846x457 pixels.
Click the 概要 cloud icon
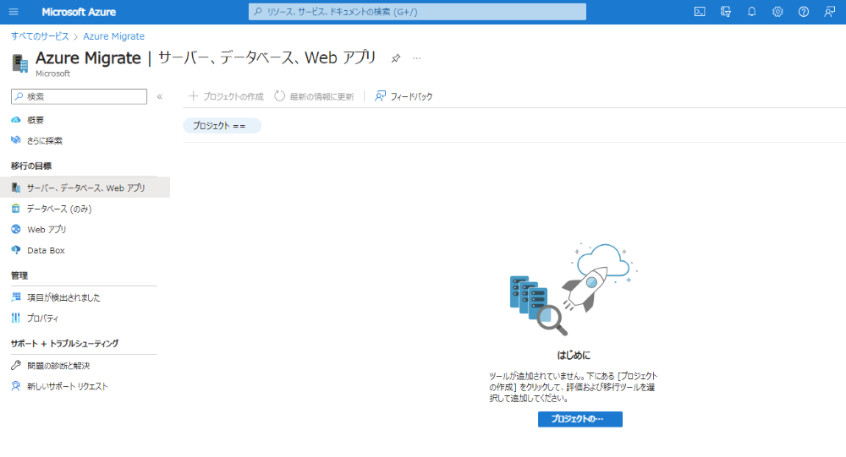point(16,120)
